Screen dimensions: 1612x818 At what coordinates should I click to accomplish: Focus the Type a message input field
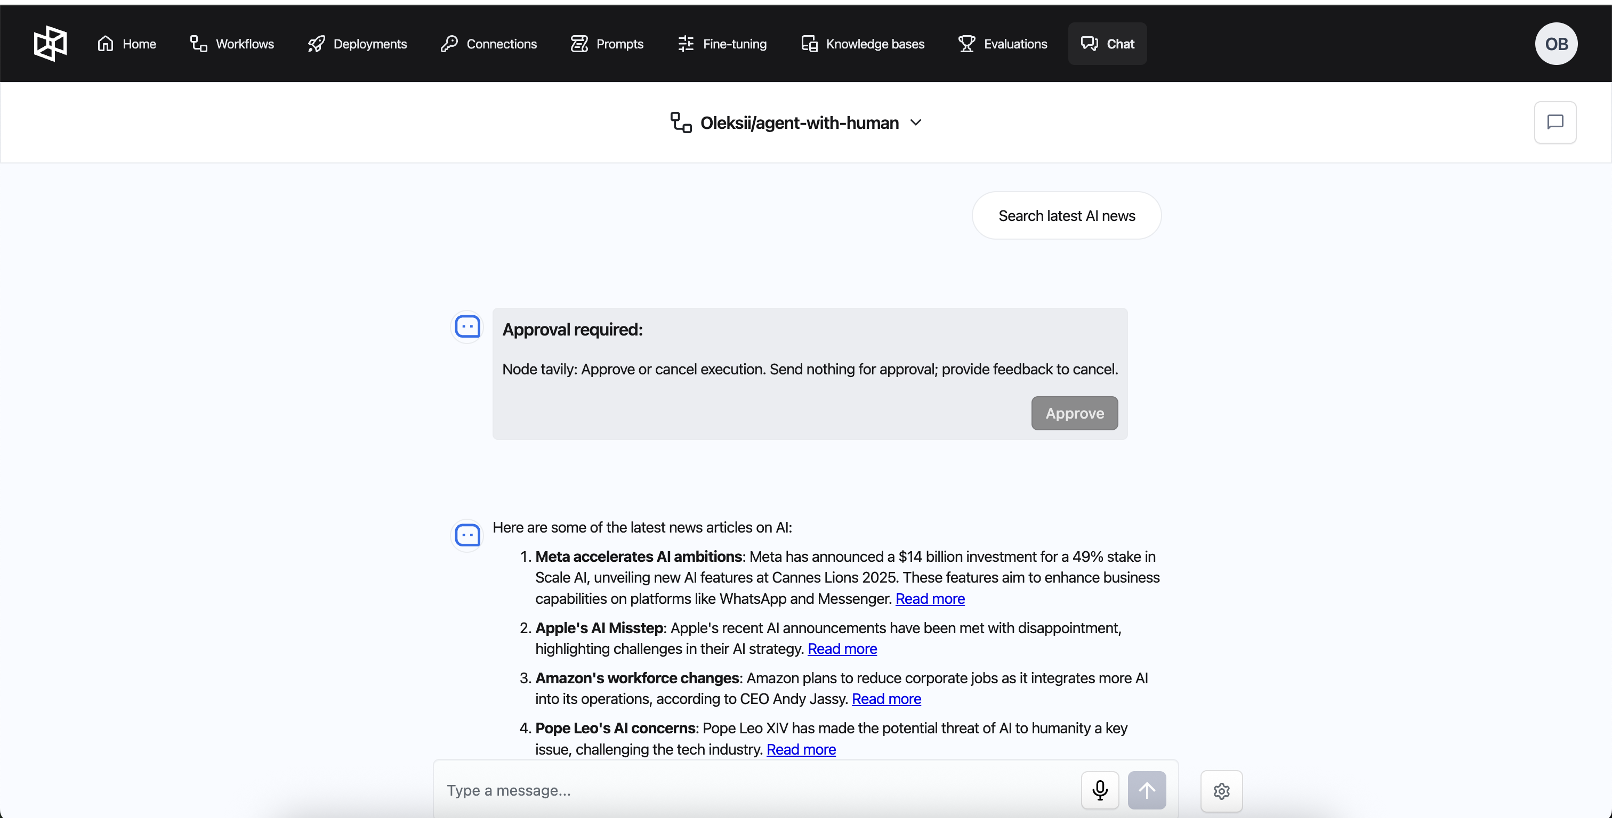[x=757, y=790]
